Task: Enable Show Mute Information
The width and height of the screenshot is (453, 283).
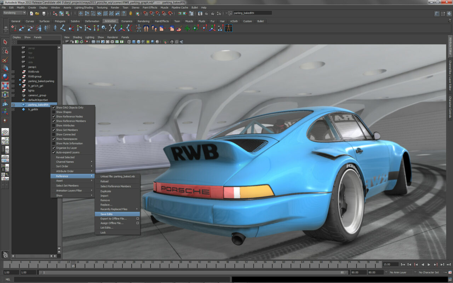Action: point(54,144)
